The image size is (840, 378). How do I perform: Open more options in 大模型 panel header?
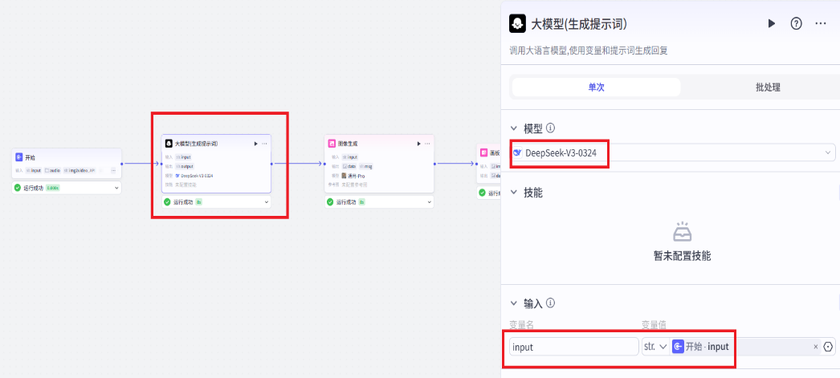[x=820, y=24]
